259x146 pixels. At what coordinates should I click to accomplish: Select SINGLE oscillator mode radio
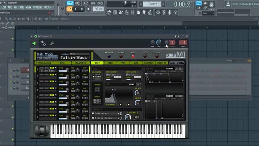coord(93,75)
